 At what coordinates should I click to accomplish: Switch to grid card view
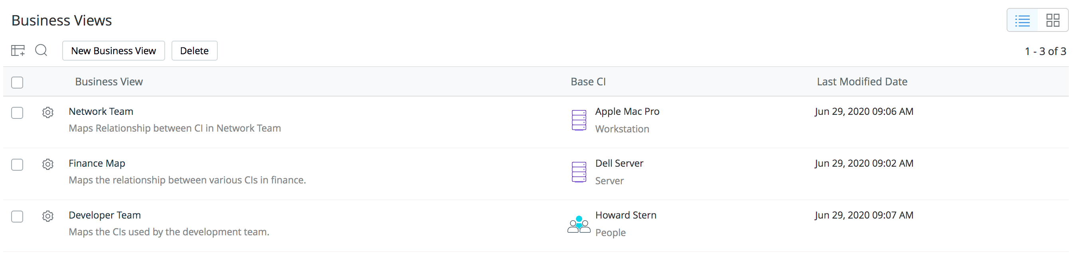1052,20
